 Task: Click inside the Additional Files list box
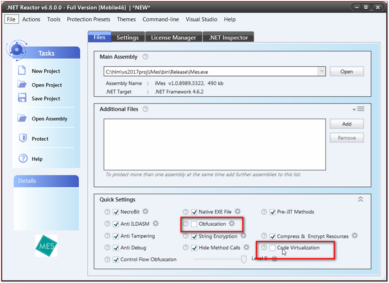pyautogui.click(x=215, y=144)
